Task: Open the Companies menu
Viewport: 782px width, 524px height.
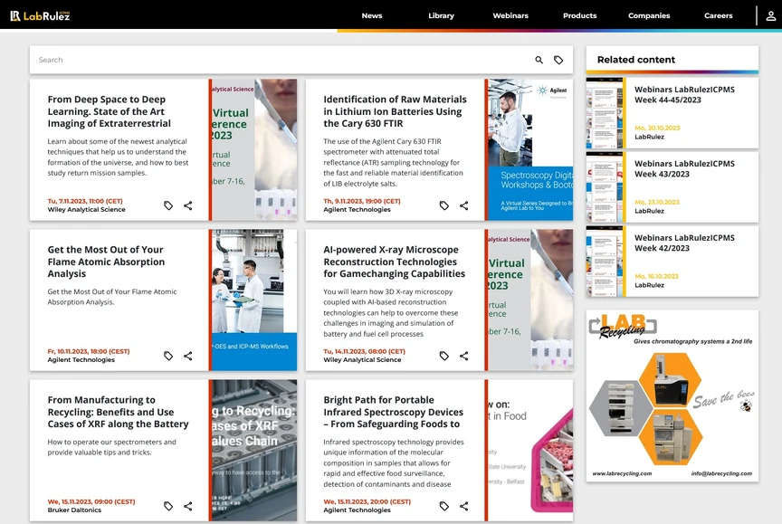Action: (x=649, y=16)
